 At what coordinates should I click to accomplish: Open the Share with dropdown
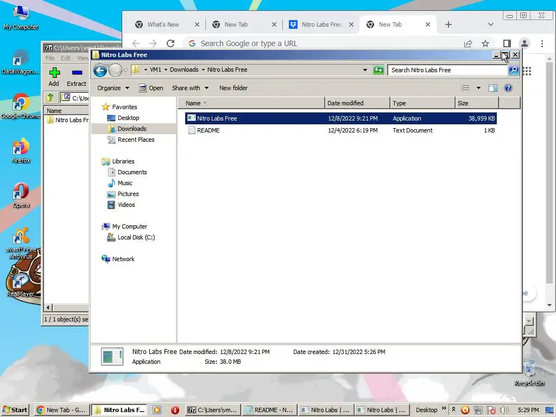(x=190, y=88)
